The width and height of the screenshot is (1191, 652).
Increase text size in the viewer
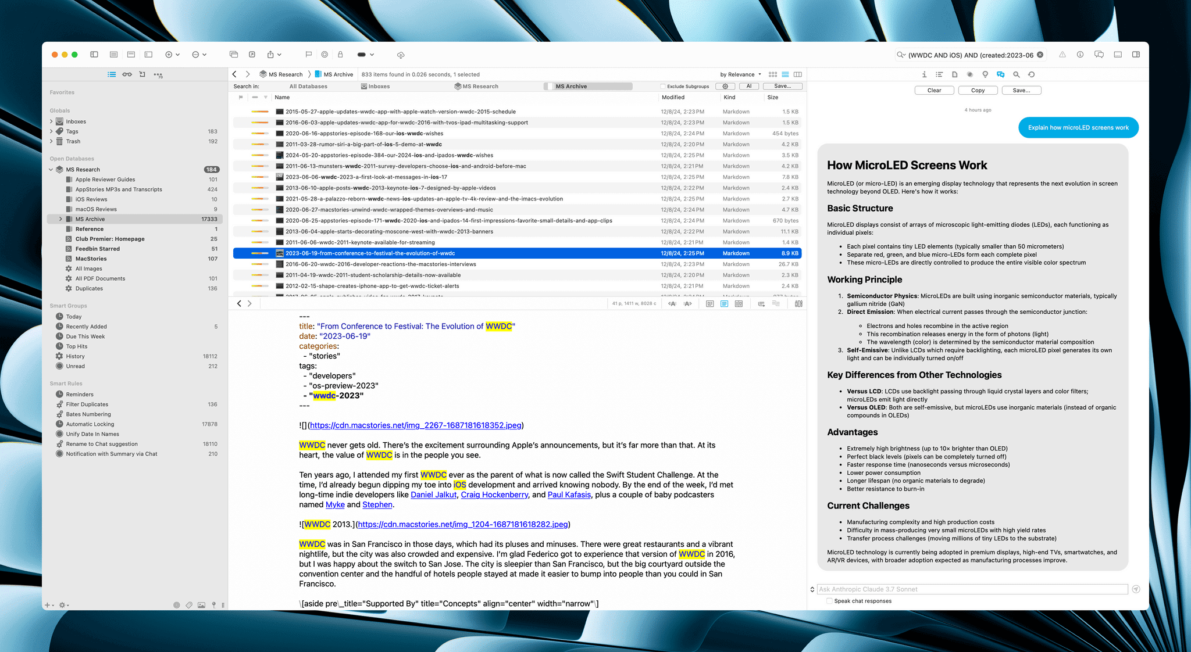tap(688, 304)
